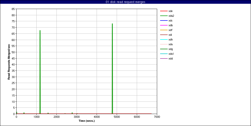Select the sde legend label
The image size is (251, 126).
click(x=170, y=11)
